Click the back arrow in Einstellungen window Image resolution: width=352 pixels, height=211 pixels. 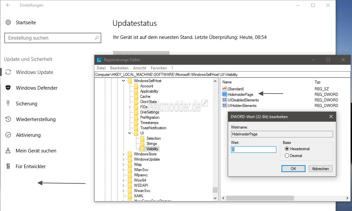pyautogui.click(x=8, y=5)
